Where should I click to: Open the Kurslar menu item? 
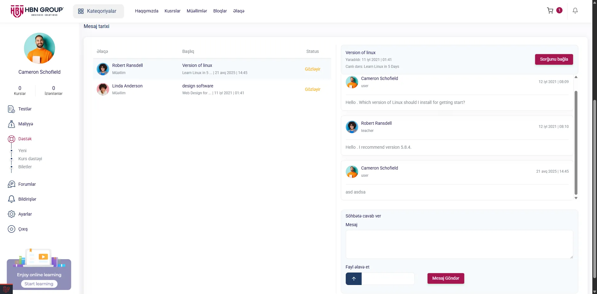[172, 11]
